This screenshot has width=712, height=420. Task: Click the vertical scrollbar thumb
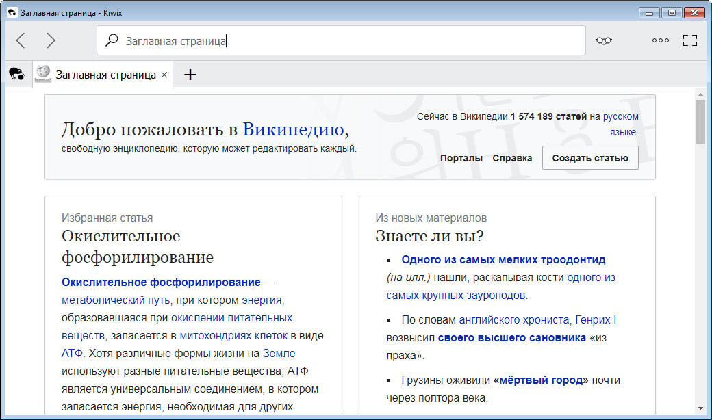click(x=700, y=122)
